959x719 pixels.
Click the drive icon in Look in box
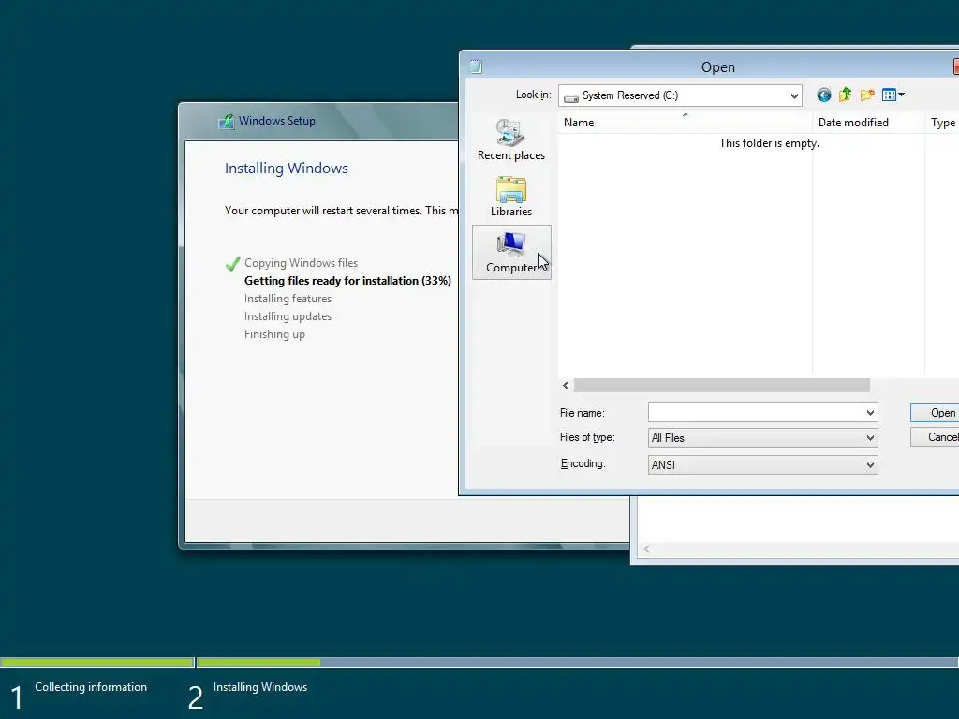pyautogui.click(x=570, y=97)
